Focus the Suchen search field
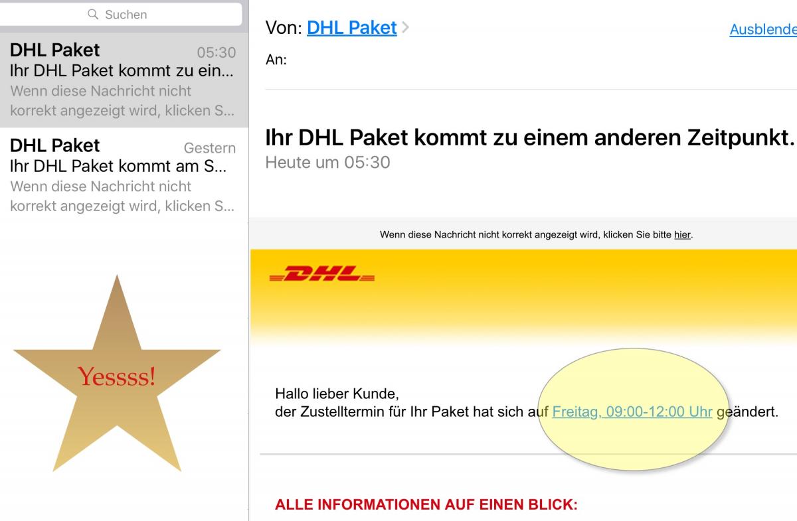The image size is (797, 521). [121, 14]
